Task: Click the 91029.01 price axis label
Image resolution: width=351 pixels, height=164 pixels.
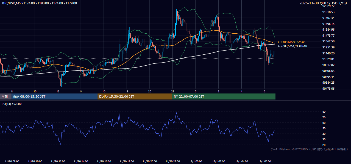Action: (328, 59)
